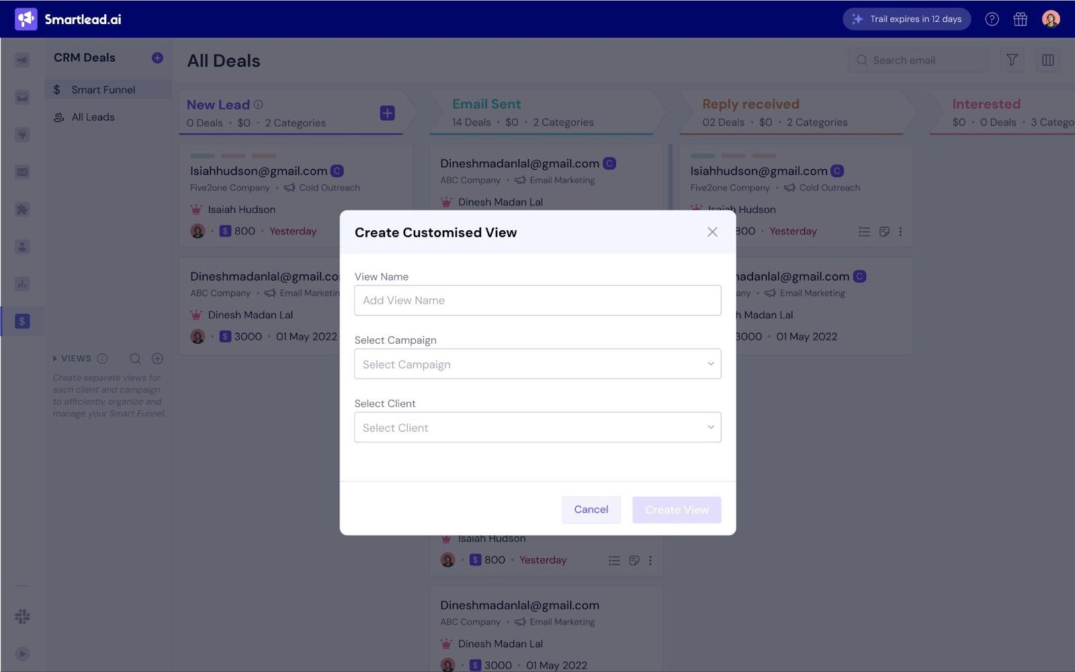Add a deal to New Lead column
Viewport: 1075px width, 672px height.
pos(388,113)
